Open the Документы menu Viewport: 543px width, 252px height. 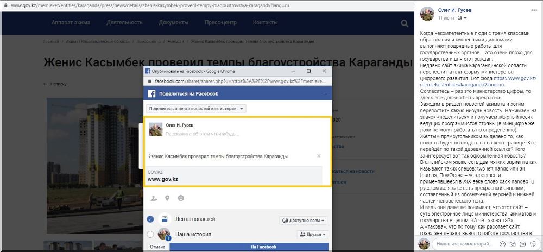(x=174, y=22)
